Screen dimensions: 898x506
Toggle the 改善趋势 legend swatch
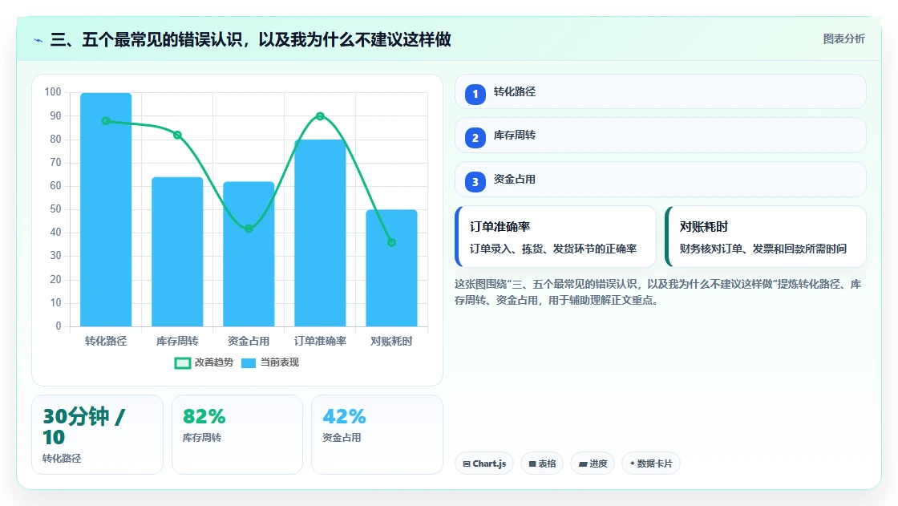click(x=182, y=362)
